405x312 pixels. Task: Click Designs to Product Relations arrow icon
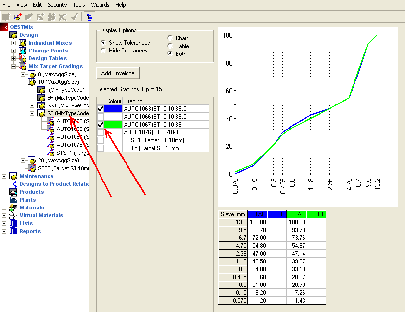[13, 184]
